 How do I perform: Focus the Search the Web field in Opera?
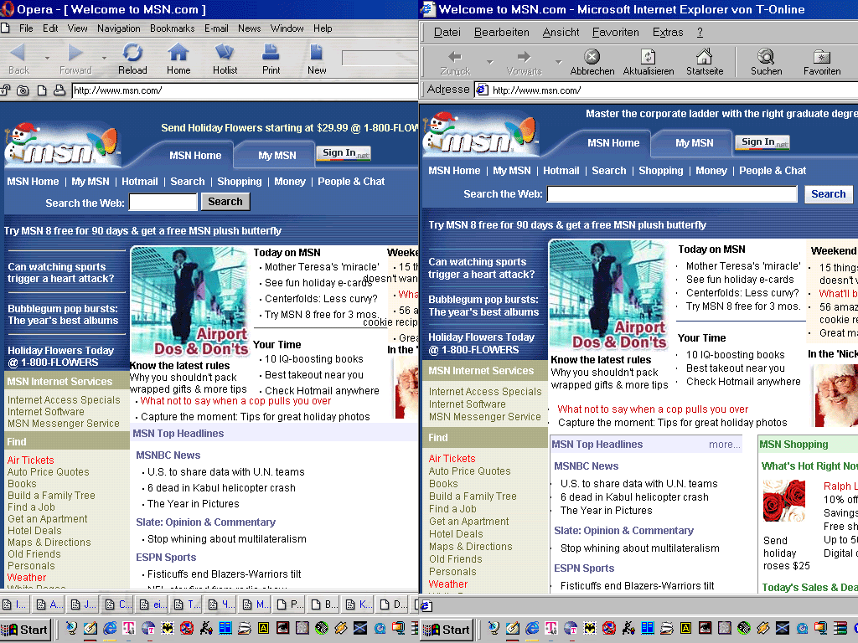(x=163, y=202)
